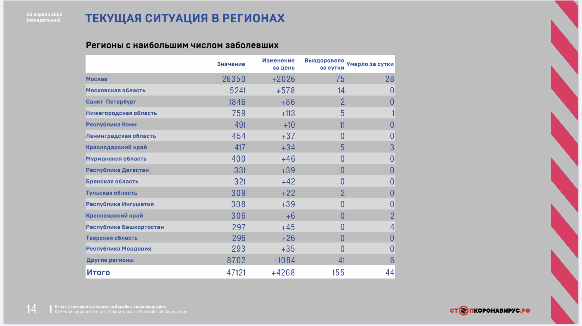Click Краснодарский край row label
Image resolution: width=582 pixels, height=326 pixels.
coord(116,147)
